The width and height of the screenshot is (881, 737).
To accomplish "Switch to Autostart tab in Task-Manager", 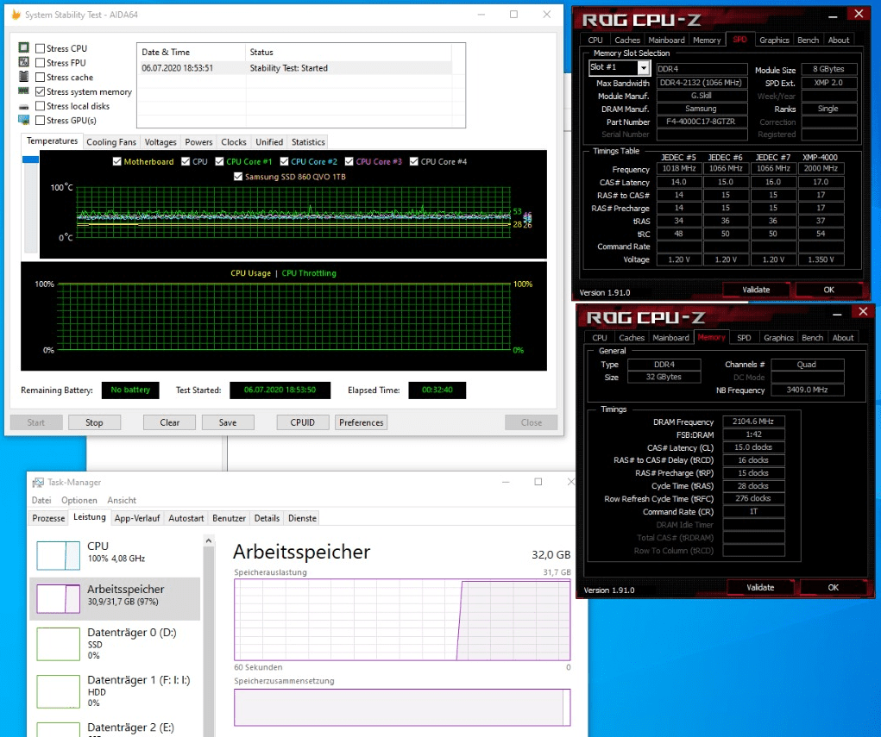I will pyautogui.click(x=186, y=518).
